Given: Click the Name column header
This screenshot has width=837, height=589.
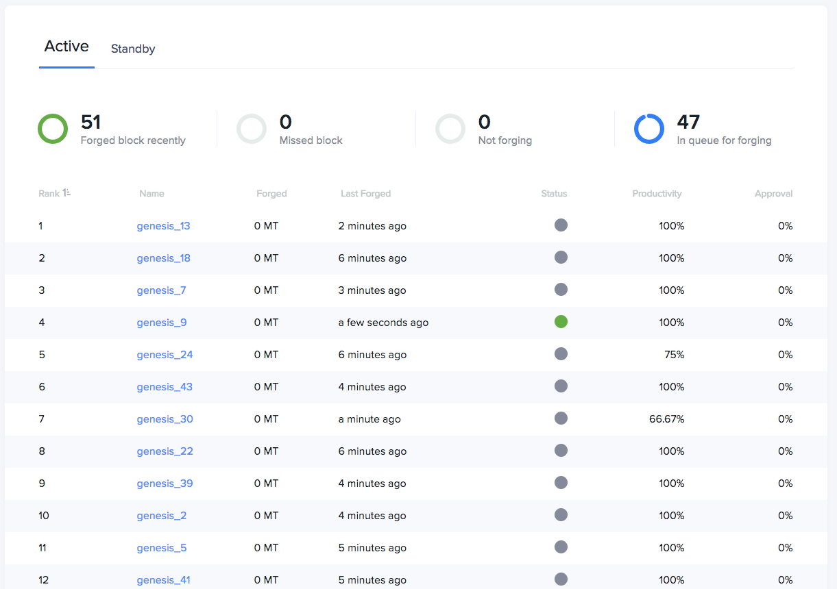Looking at the screenshot, I should [x=151, y=194].
